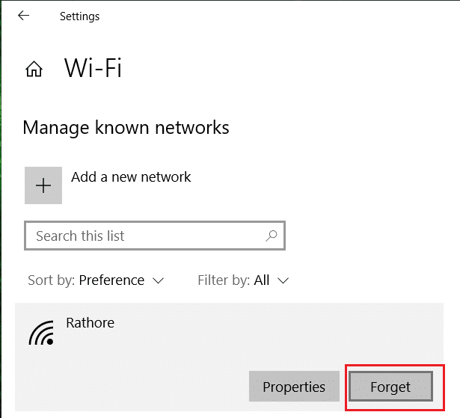460x418 pixels.
Task: Forget the Rathore network
Action: [390, 387]
